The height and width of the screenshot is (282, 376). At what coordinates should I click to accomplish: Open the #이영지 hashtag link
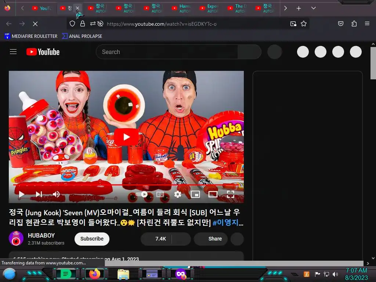pyautogui.click(x=226, y=223)
